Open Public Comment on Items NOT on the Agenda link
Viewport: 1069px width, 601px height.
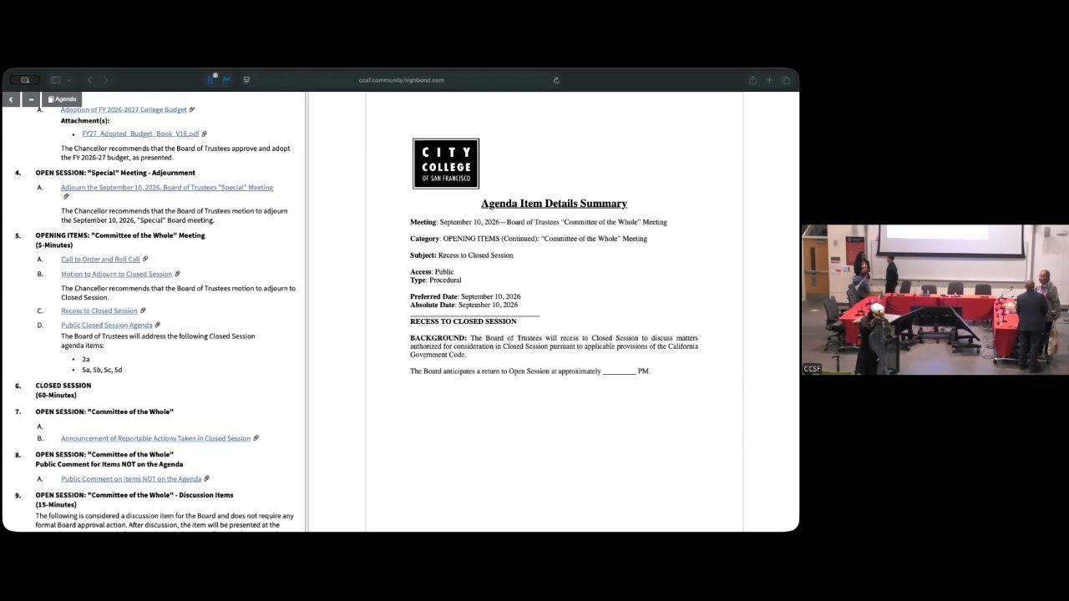click(x=131, y=479)
